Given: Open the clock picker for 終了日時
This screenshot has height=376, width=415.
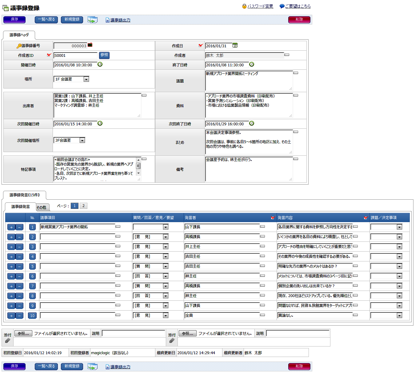Looking at the screenshot, I should click(252, 65).
